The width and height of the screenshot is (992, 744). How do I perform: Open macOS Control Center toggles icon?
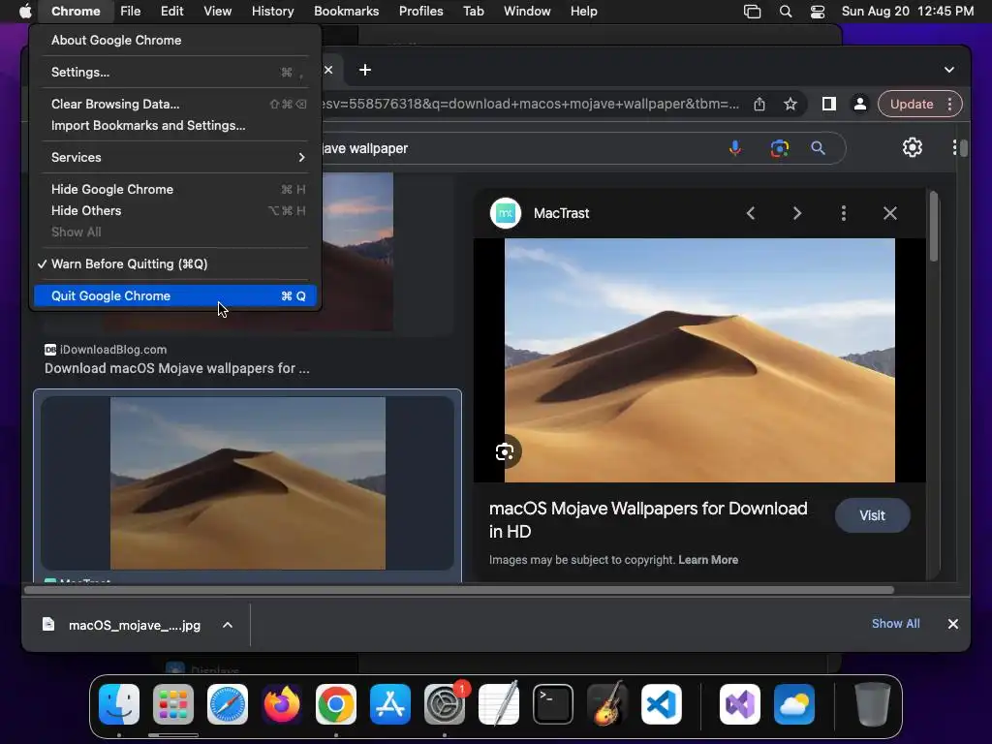point(818,12)
